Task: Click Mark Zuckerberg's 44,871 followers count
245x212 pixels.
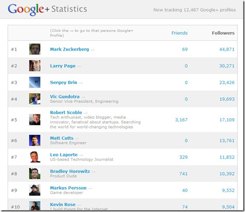Action: tap(227, 49)
